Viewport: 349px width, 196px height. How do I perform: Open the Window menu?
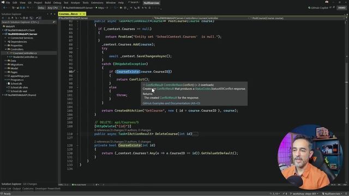tap(111, 3)
